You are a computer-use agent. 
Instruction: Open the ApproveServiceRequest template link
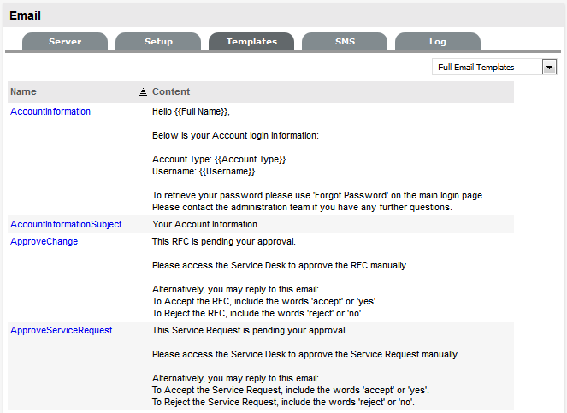pyautogui.click(x=62, y=330)
